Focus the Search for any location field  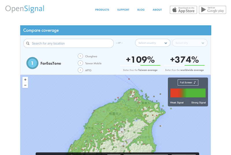68,43
